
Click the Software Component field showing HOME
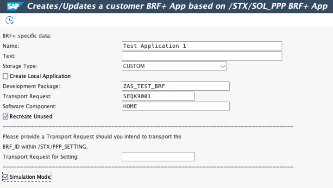(175, 107)
